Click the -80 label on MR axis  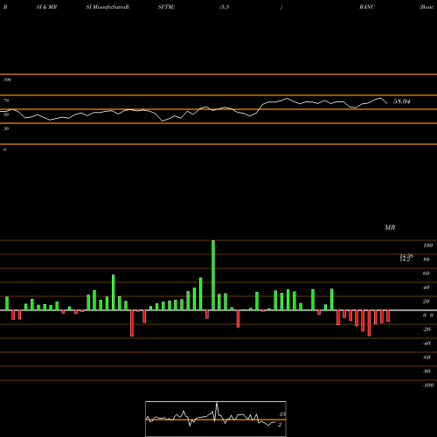427,371
